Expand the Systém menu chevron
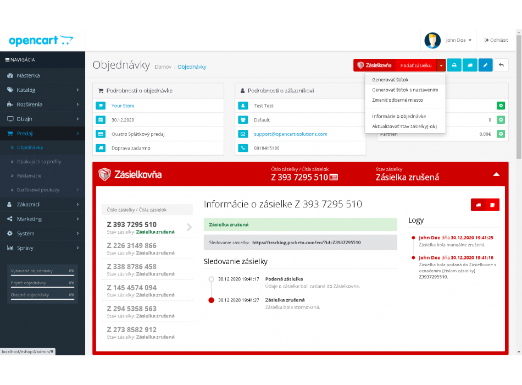 pos(77,233)
